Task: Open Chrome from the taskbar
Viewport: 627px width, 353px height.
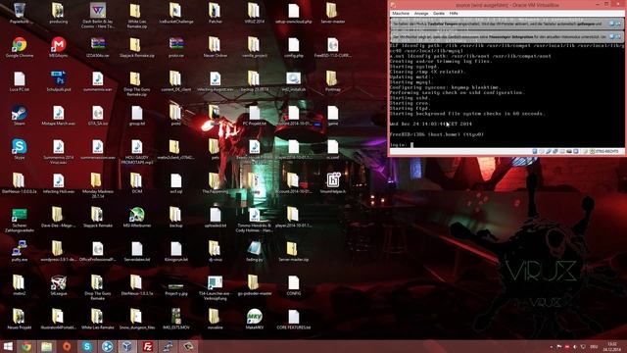Action: click(26, 346)
